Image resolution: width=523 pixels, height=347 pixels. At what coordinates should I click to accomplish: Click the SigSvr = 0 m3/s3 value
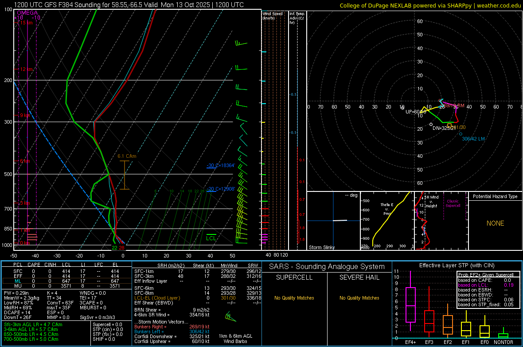[98, 317]
